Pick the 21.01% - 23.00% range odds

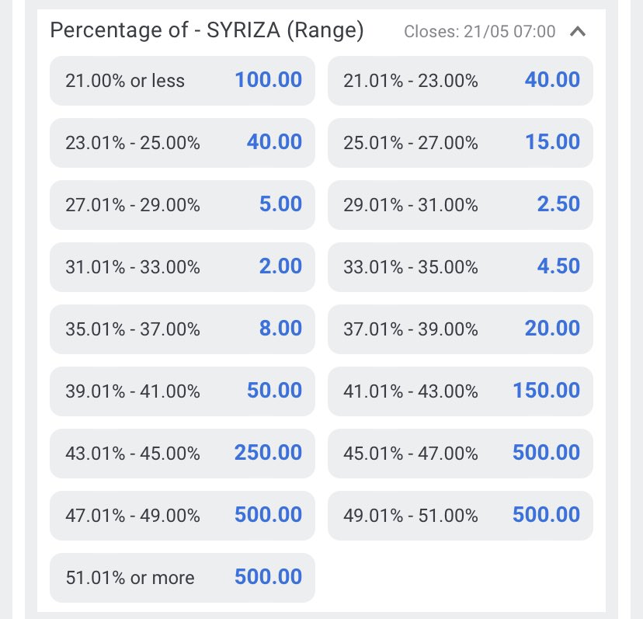(x=461, y=80)
